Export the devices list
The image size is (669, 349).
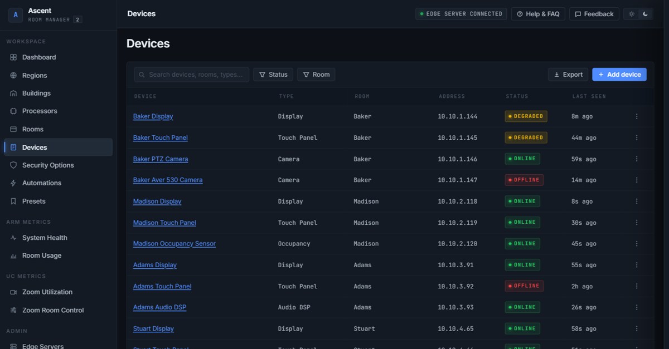click(x=568, y=75)
